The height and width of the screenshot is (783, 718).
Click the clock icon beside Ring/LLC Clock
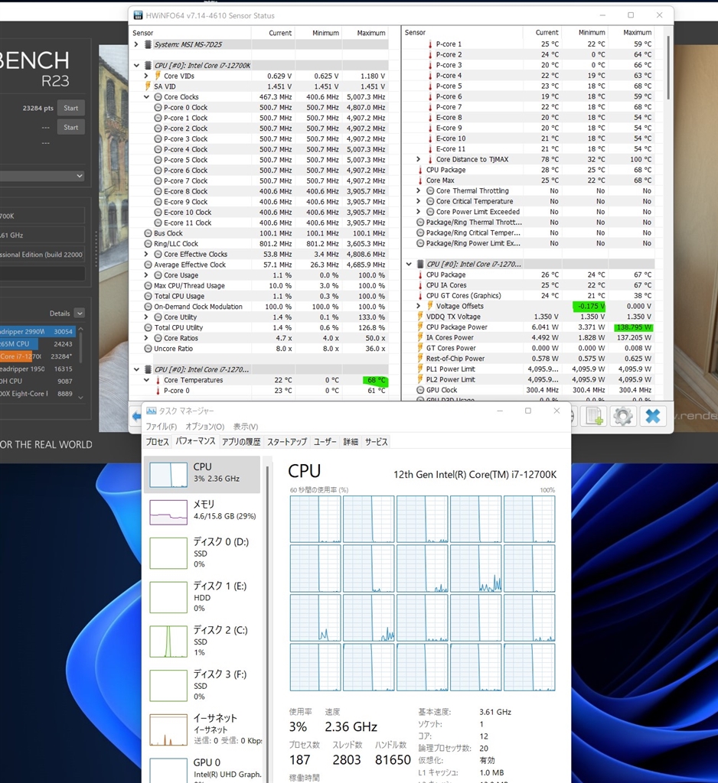click(x=148, y=244)
